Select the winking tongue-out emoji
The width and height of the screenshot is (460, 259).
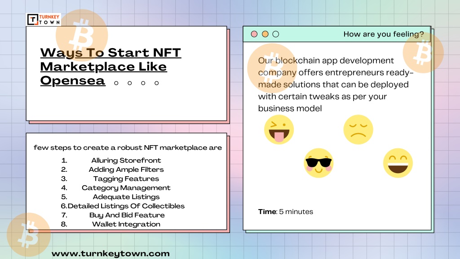[x=279, y=129]
